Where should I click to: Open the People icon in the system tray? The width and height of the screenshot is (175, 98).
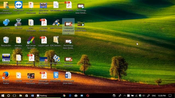[x=120, y=96]
